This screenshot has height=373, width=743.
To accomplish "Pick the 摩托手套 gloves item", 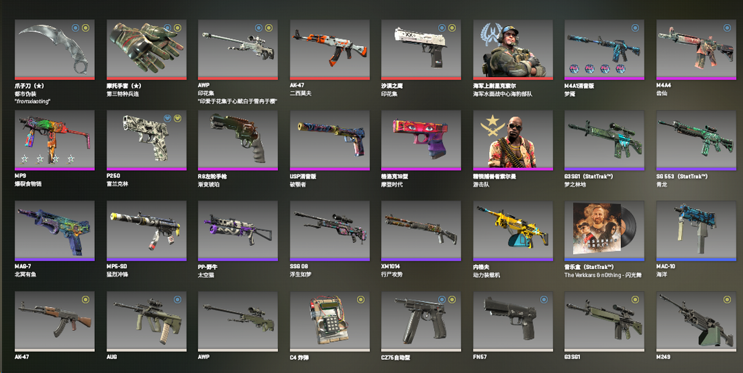I will pos(147,50).
